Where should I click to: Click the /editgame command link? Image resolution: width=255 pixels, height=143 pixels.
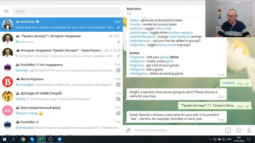(137, 70)
